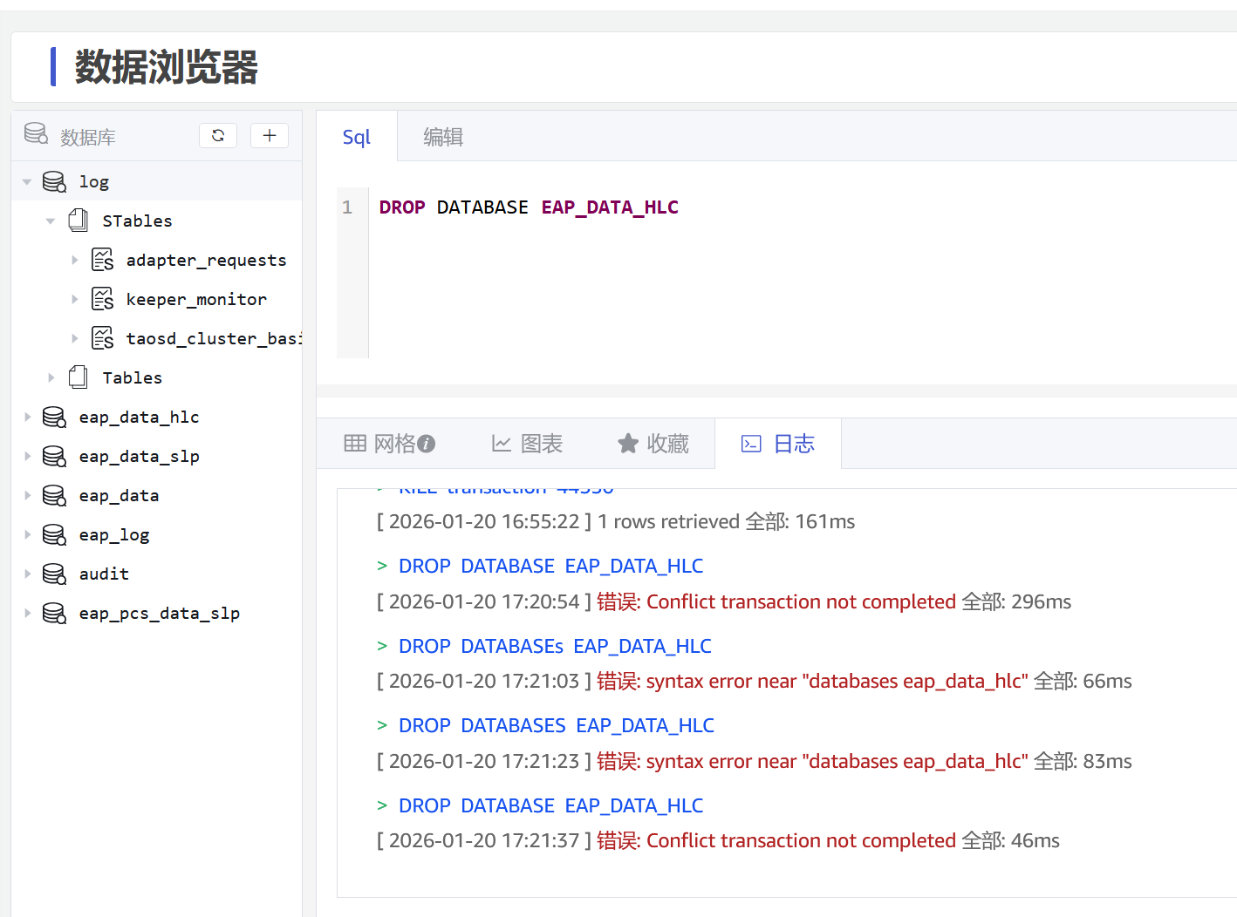
Task: Click the keeper_monitor supertable icon
Action: (x=103, y=299)
